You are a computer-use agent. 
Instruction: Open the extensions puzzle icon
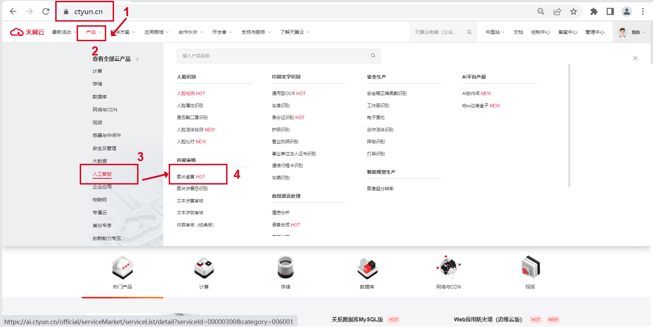pyautogui.click(x=594, y=12)
